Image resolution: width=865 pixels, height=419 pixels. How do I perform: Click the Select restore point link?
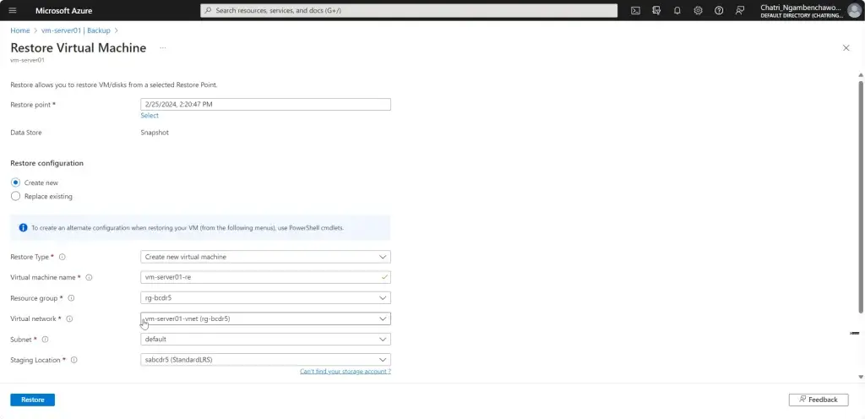click(x=150, y=116)
